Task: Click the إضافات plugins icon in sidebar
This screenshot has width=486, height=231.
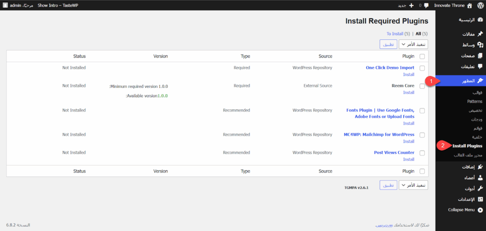Action: click(480, 167)
